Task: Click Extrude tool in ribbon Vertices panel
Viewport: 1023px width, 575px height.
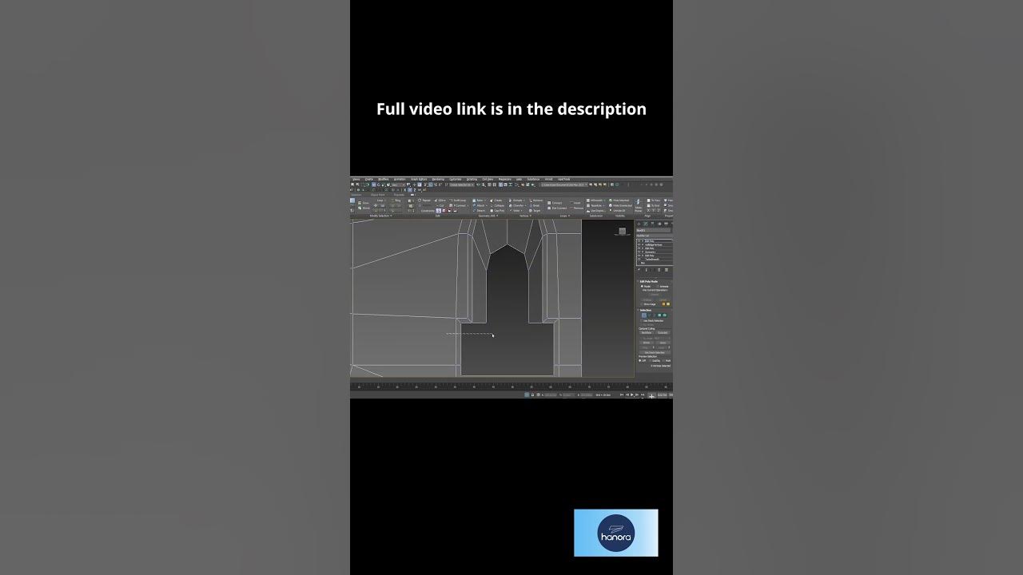Action: (518, 200)
